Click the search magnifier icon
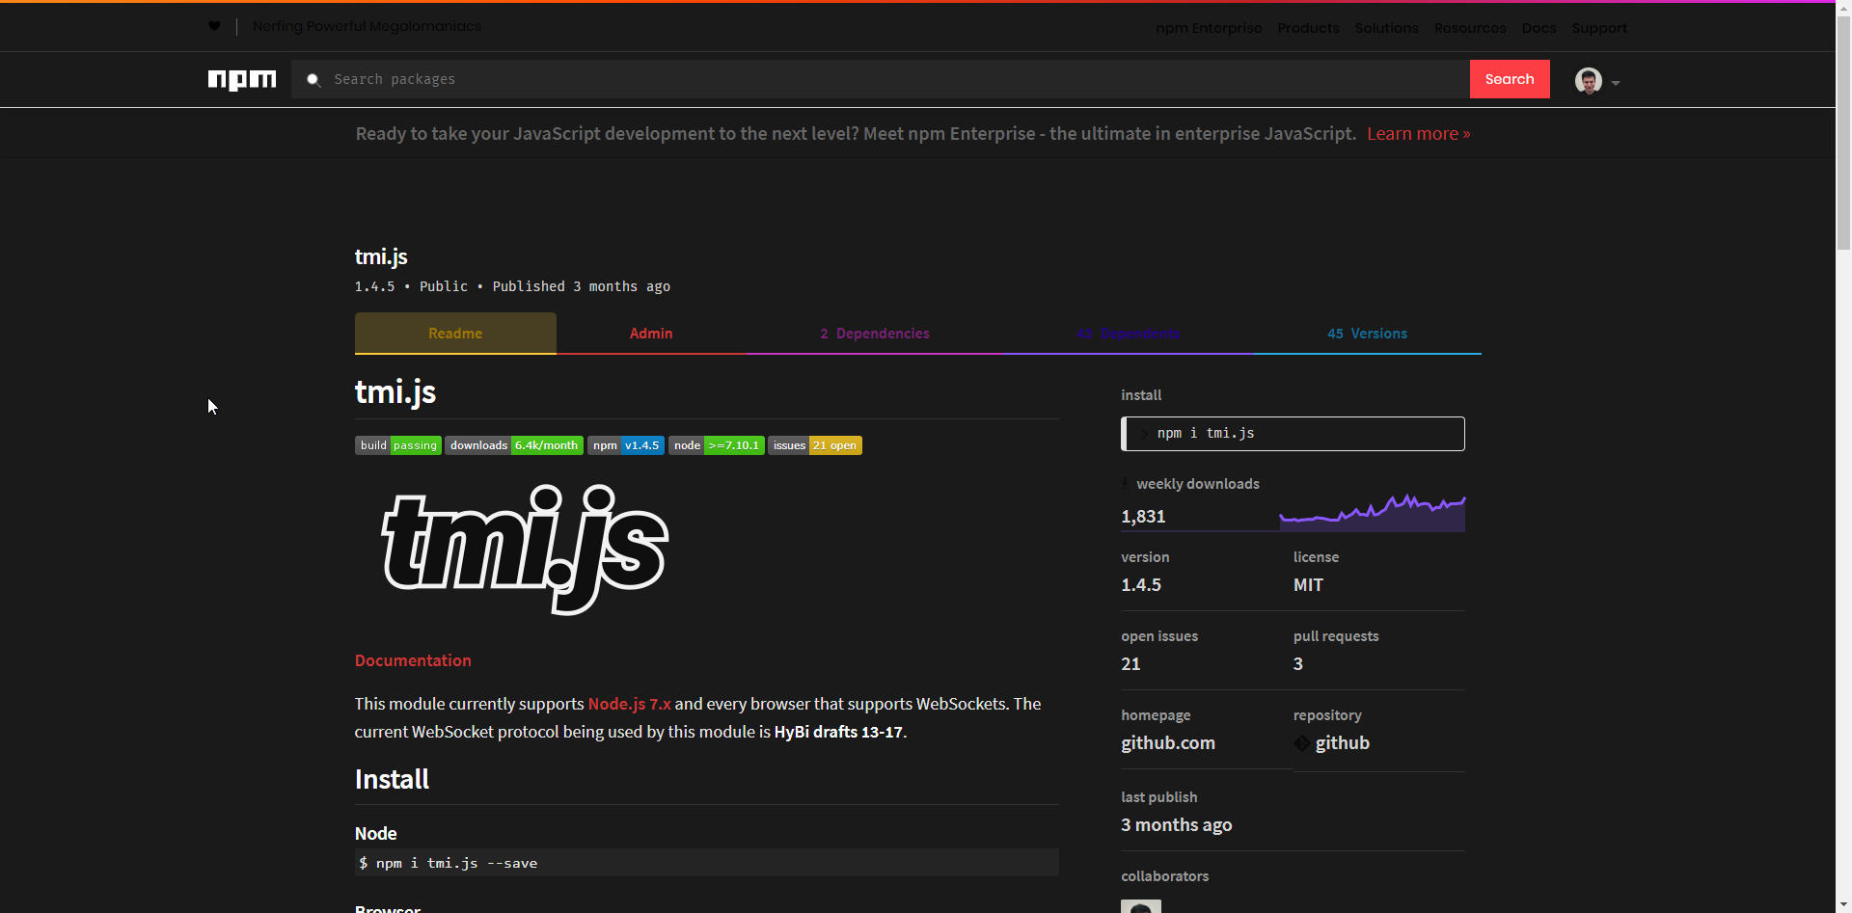 pyautogui.click(x=313, y=80)
